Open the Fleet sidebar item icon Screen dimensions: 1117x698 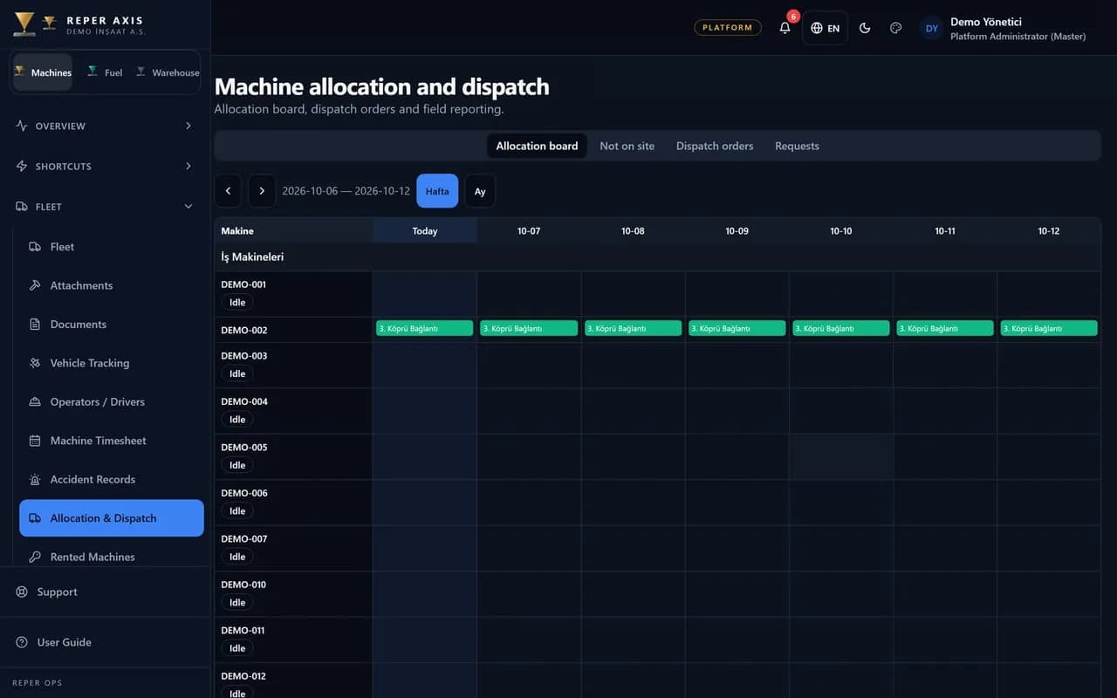coord(35,247)
